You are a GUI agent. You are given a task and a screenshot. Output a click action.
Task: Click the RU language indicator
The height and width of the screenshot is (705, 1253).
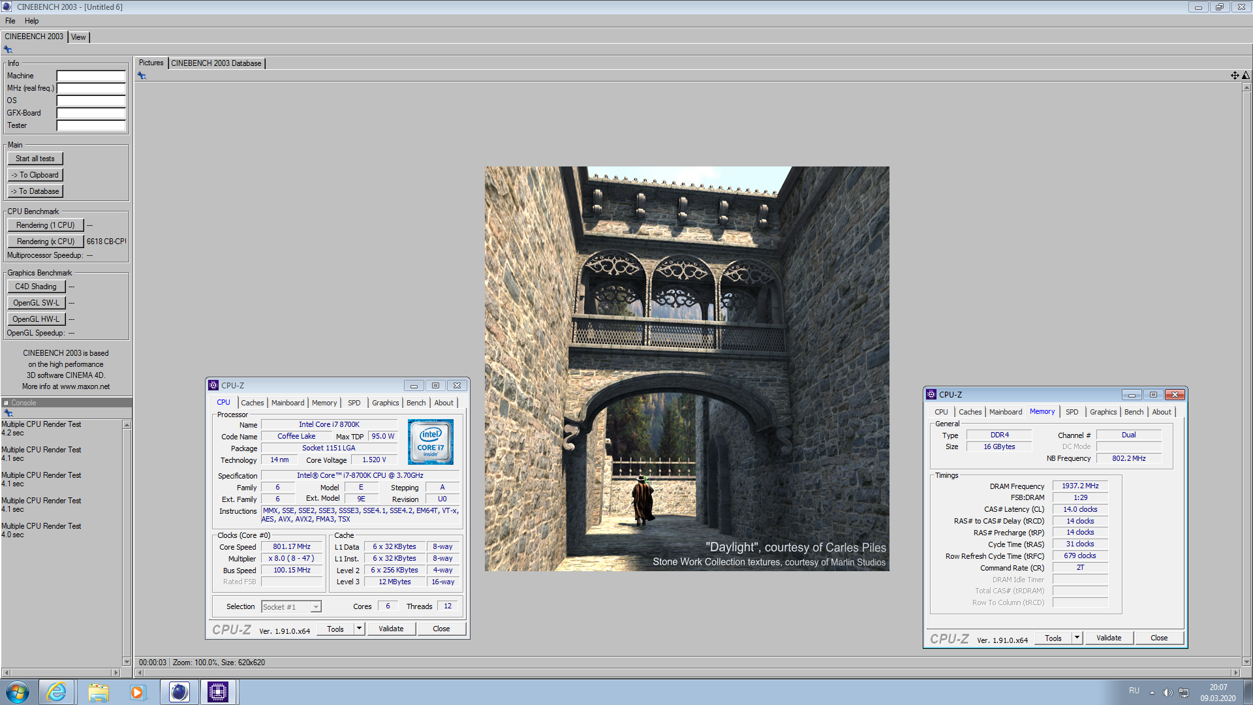tap(1134, 691)
